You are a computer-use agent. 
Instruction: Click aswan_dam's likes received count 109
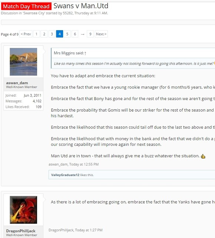click(39, 107)
